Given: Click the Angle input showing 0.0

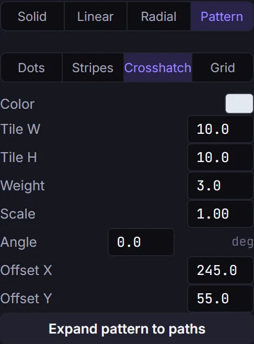Looking at the screenshot, I should point(141,242).
